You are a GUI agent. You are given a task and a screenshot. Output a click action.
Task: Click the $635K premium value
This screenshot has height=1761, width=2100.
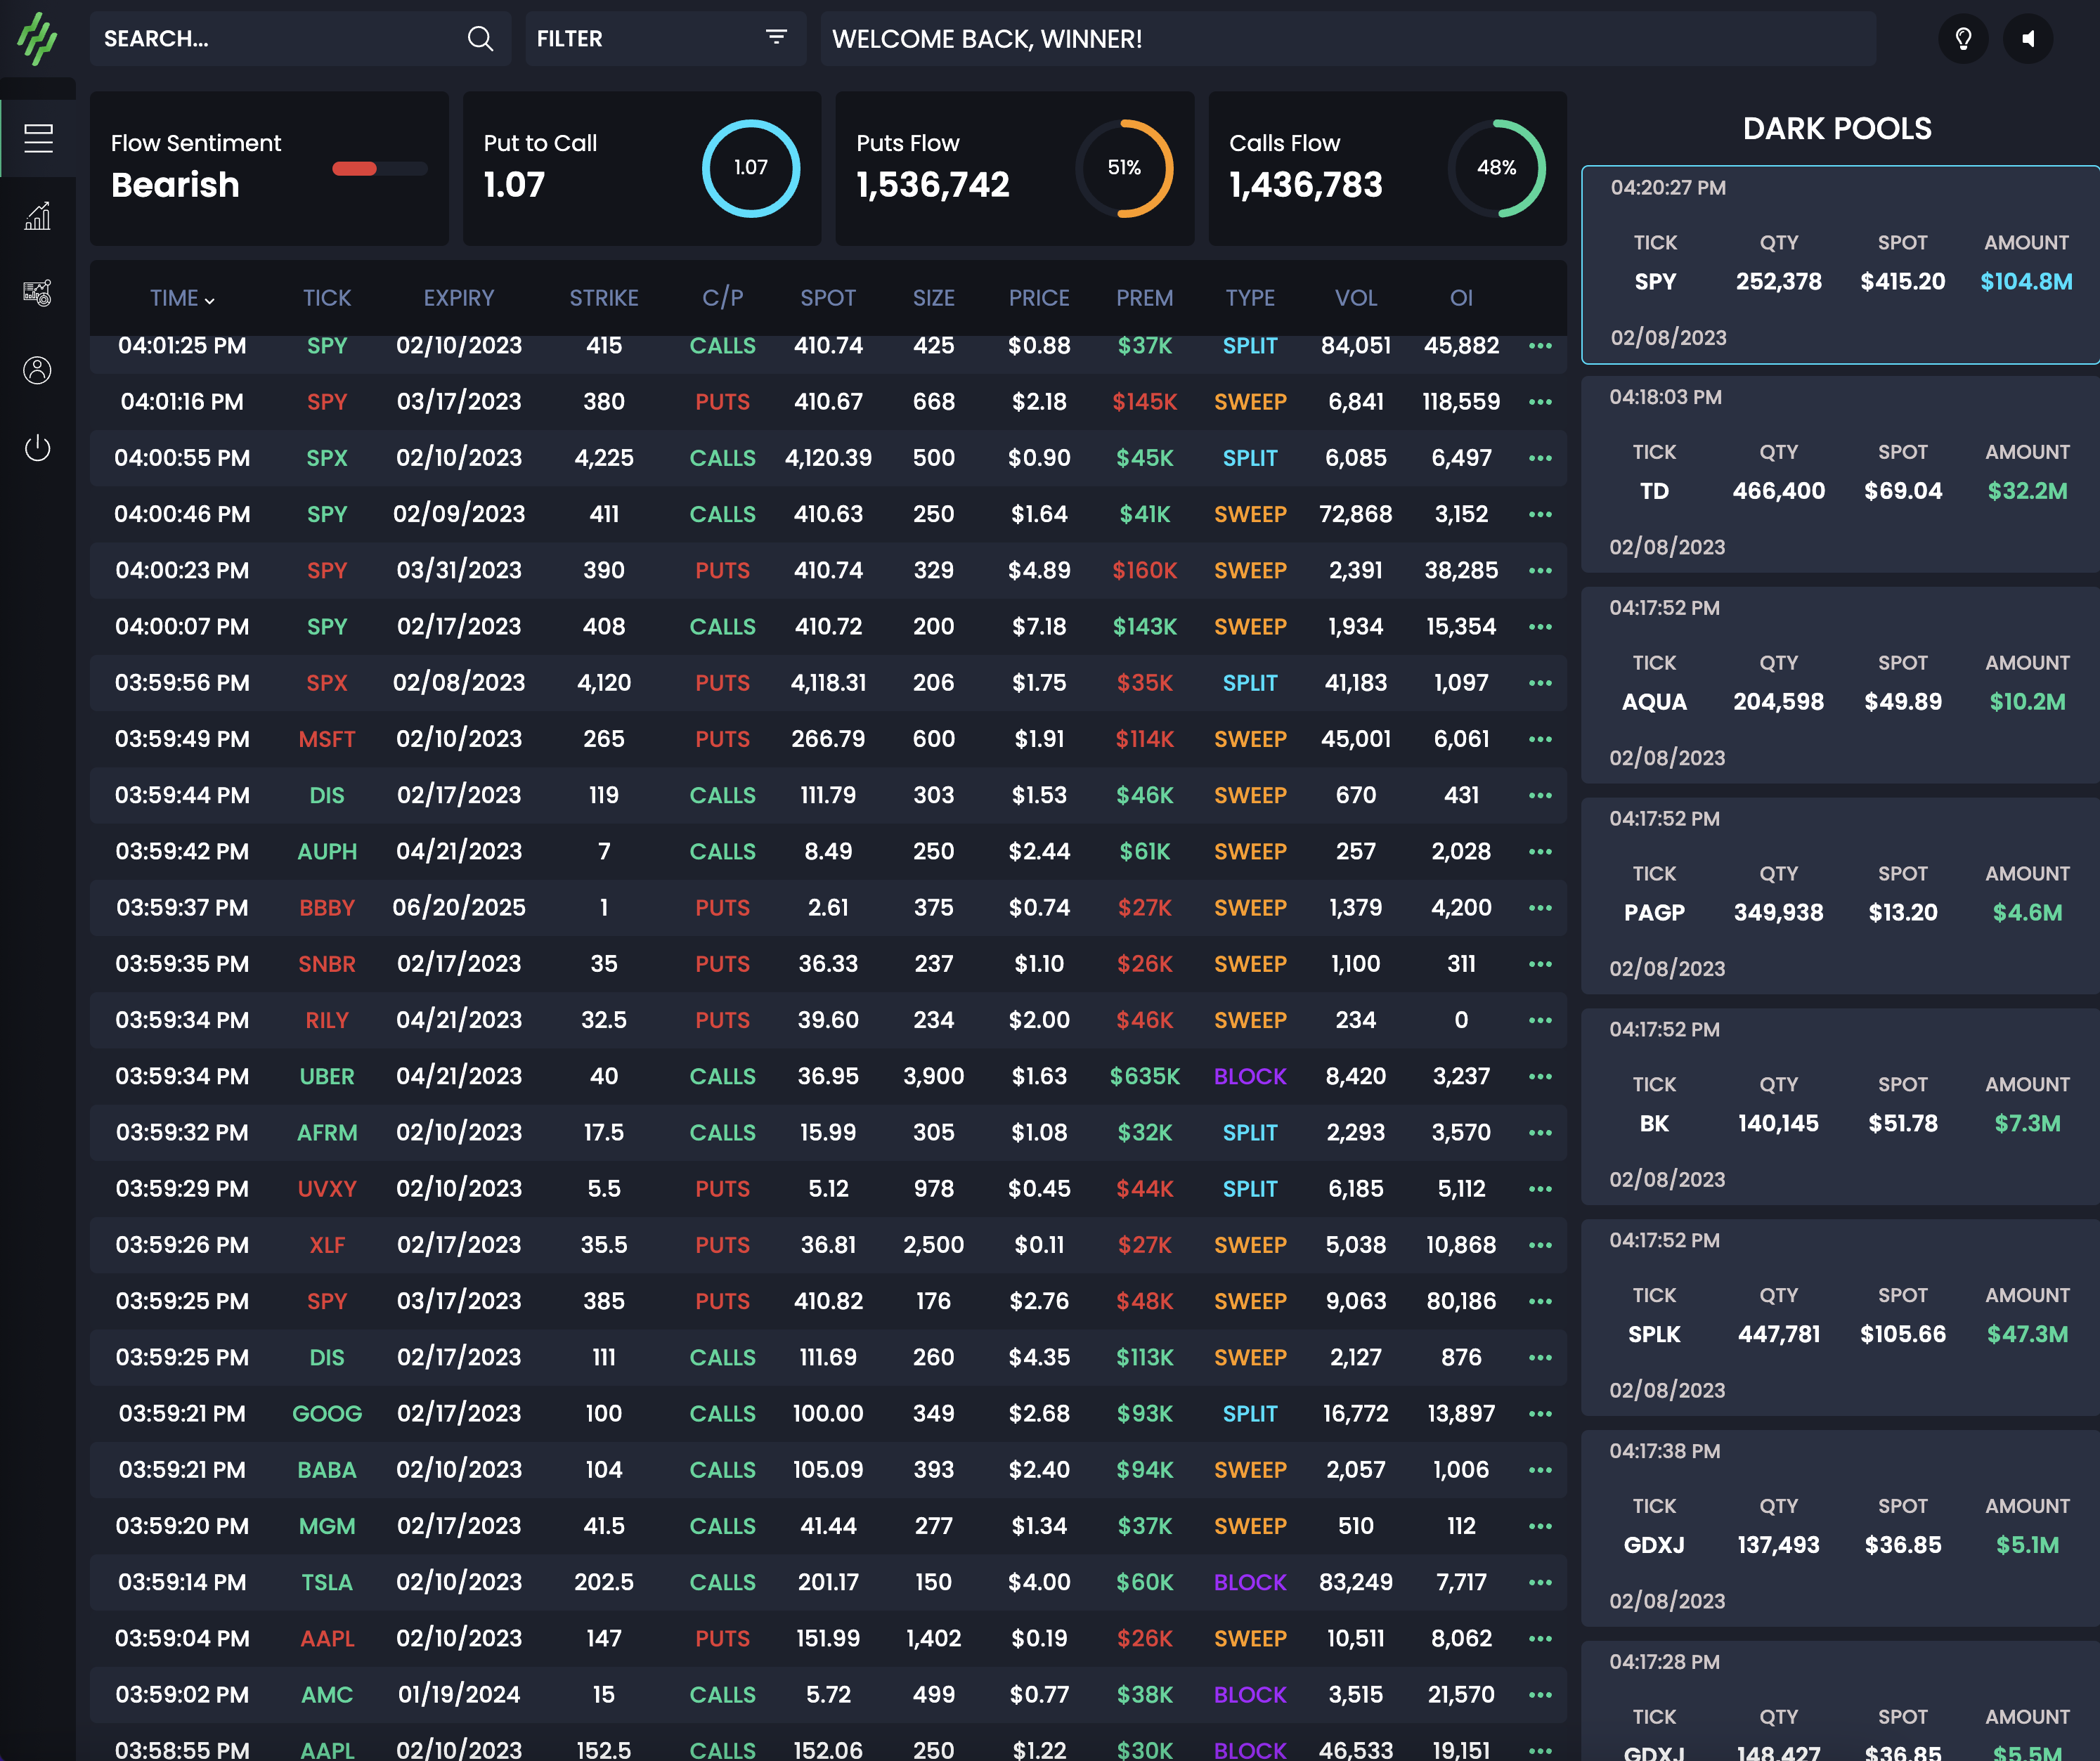pyautogui.click(x=1145, y=1077)
